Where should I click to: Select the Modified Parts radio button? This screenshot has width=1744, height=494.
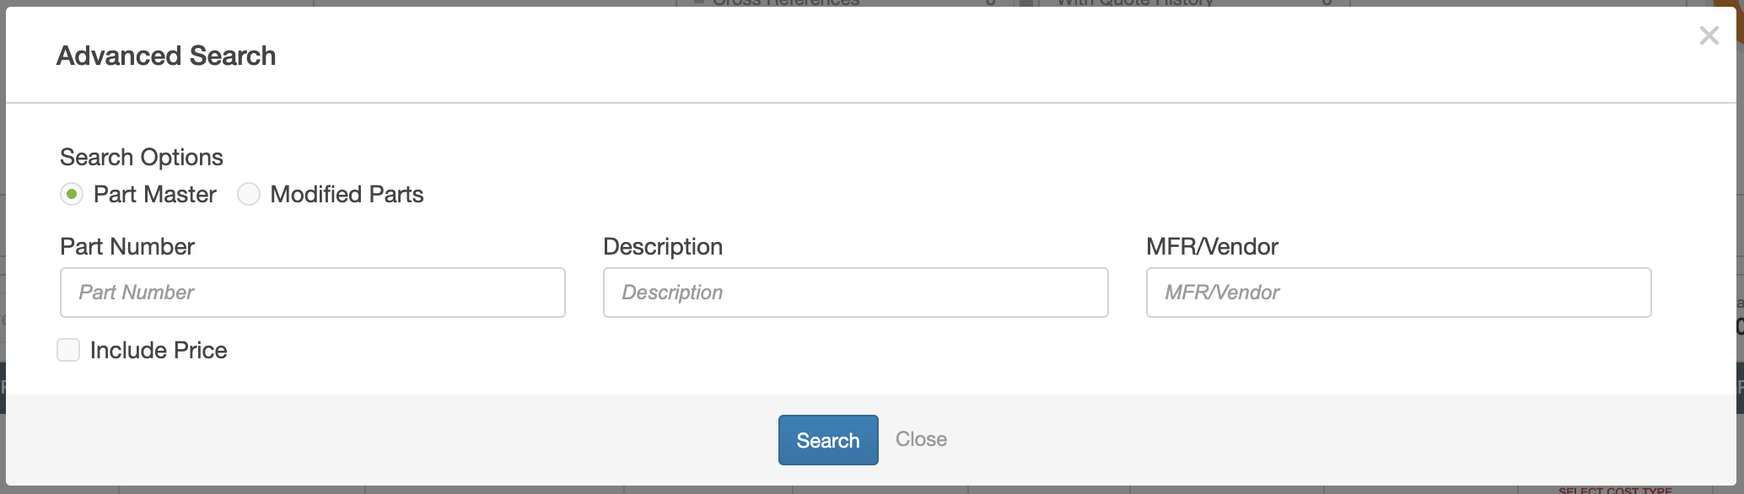point(248,195)
